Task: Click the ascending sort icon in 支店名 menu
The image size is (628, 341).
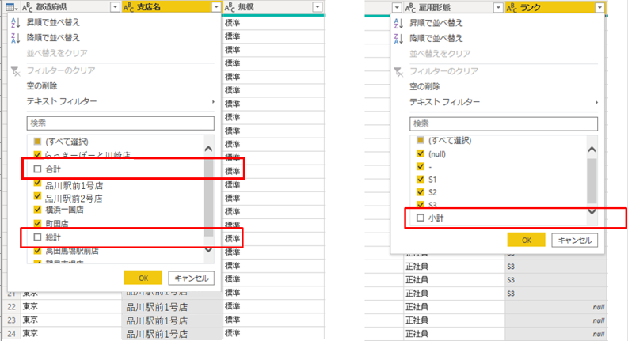Action: 16,22
